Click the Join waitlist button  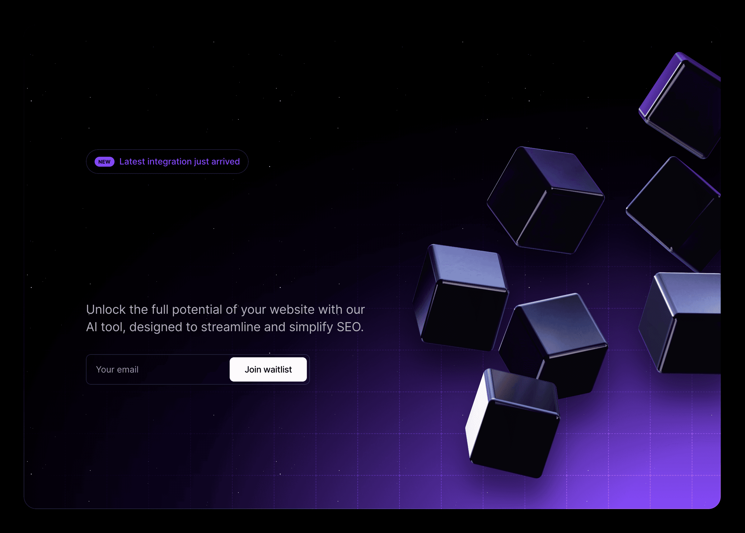[268, 369]
